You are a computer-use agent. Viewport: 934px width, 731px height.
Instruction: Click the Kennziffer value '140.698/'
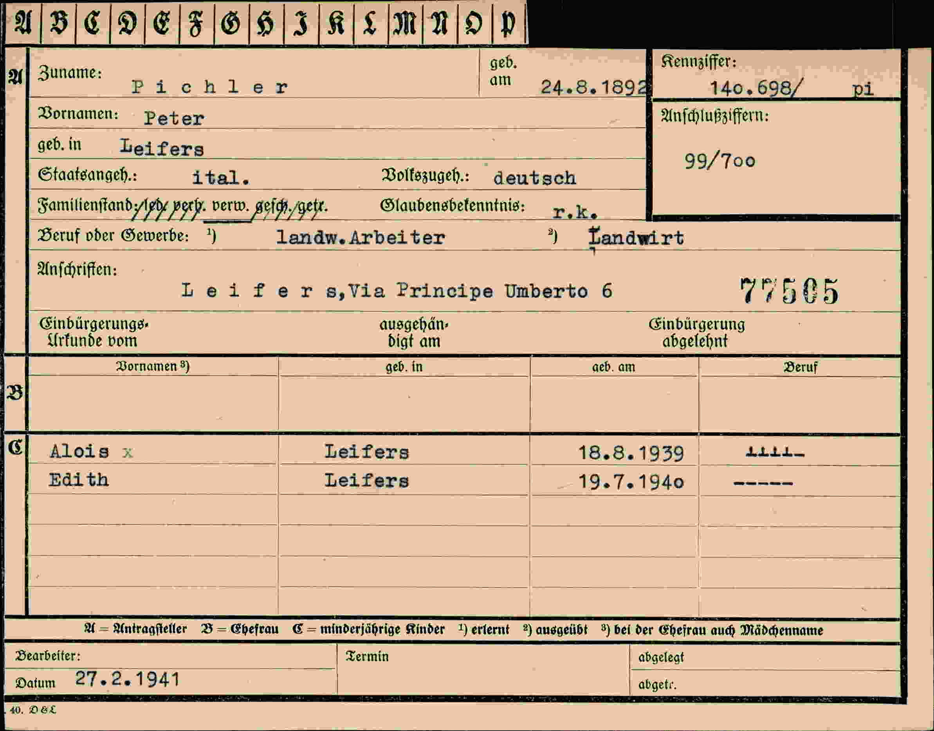click(757, 89)
